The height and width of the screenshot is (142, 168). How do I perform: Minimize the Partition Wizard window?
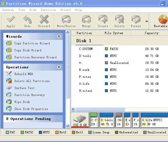point(163,4)
